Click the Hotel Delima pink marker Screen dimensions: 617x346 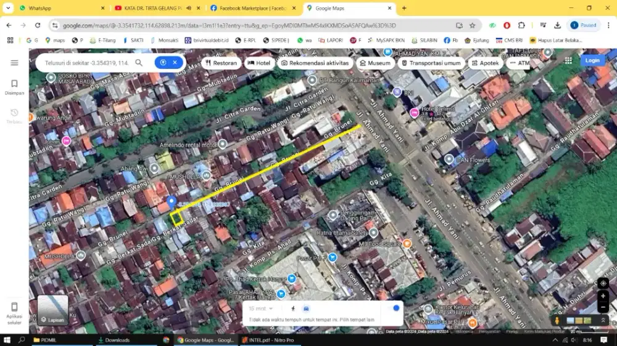point(414,113)
